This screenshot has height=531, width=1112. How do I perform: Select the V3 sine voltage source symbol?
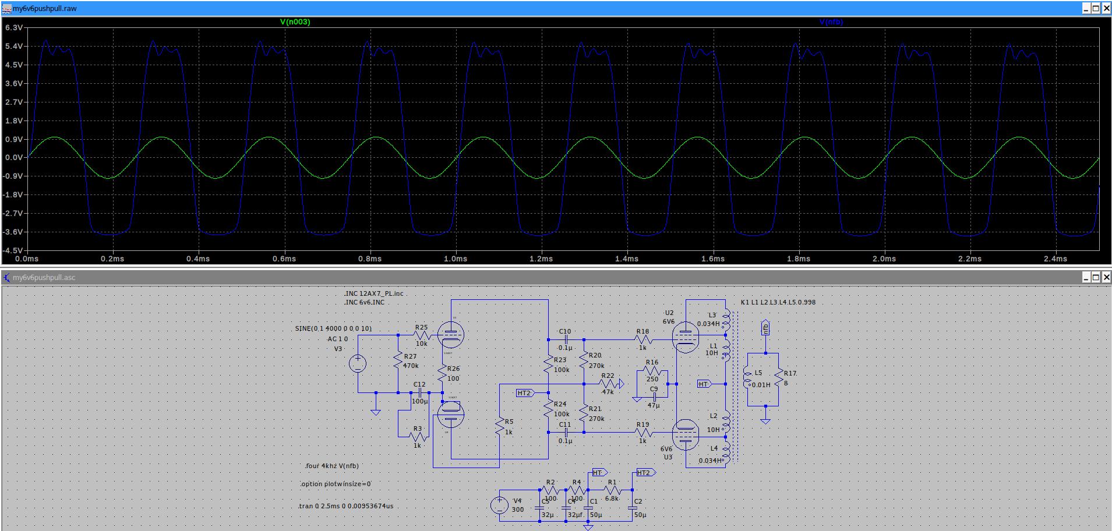357,364
